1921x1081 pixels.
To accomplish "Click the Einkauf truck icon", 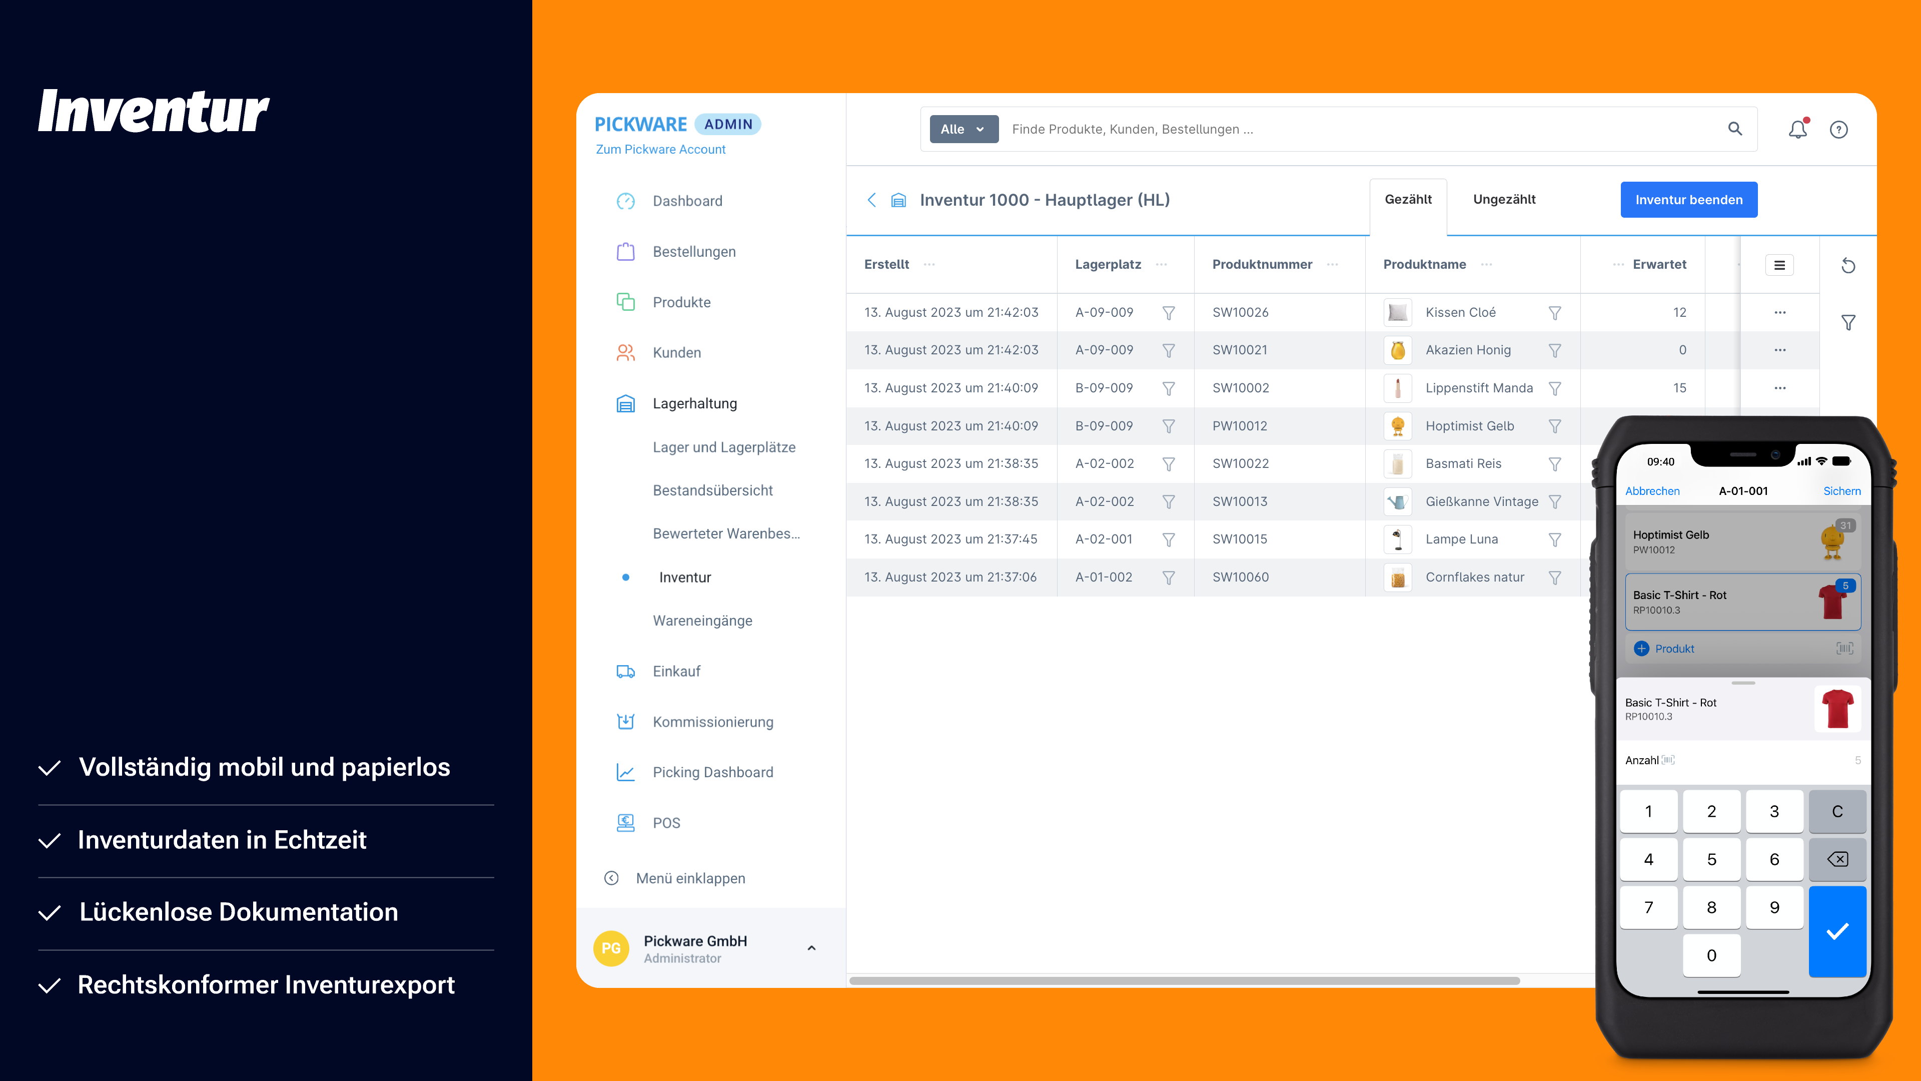I will (x=626, y=672).
